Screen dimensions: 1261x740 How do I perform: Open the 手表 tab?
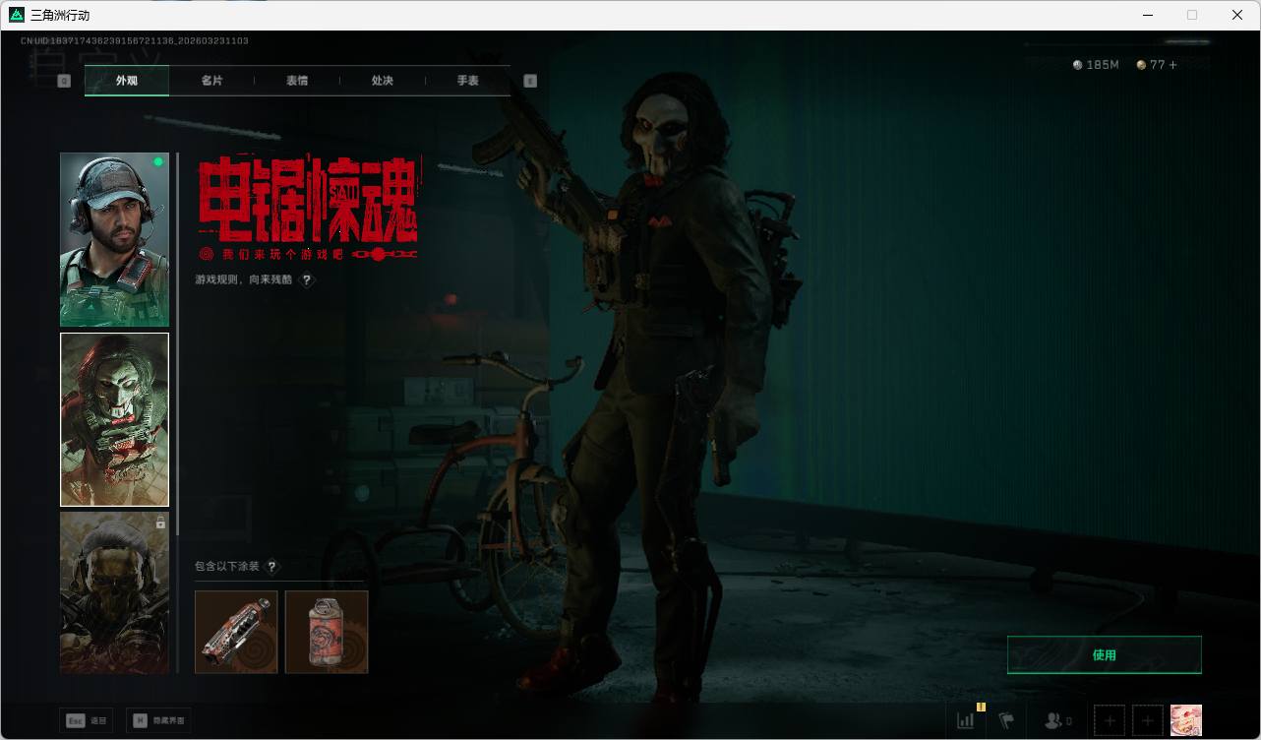pos(467,81)
